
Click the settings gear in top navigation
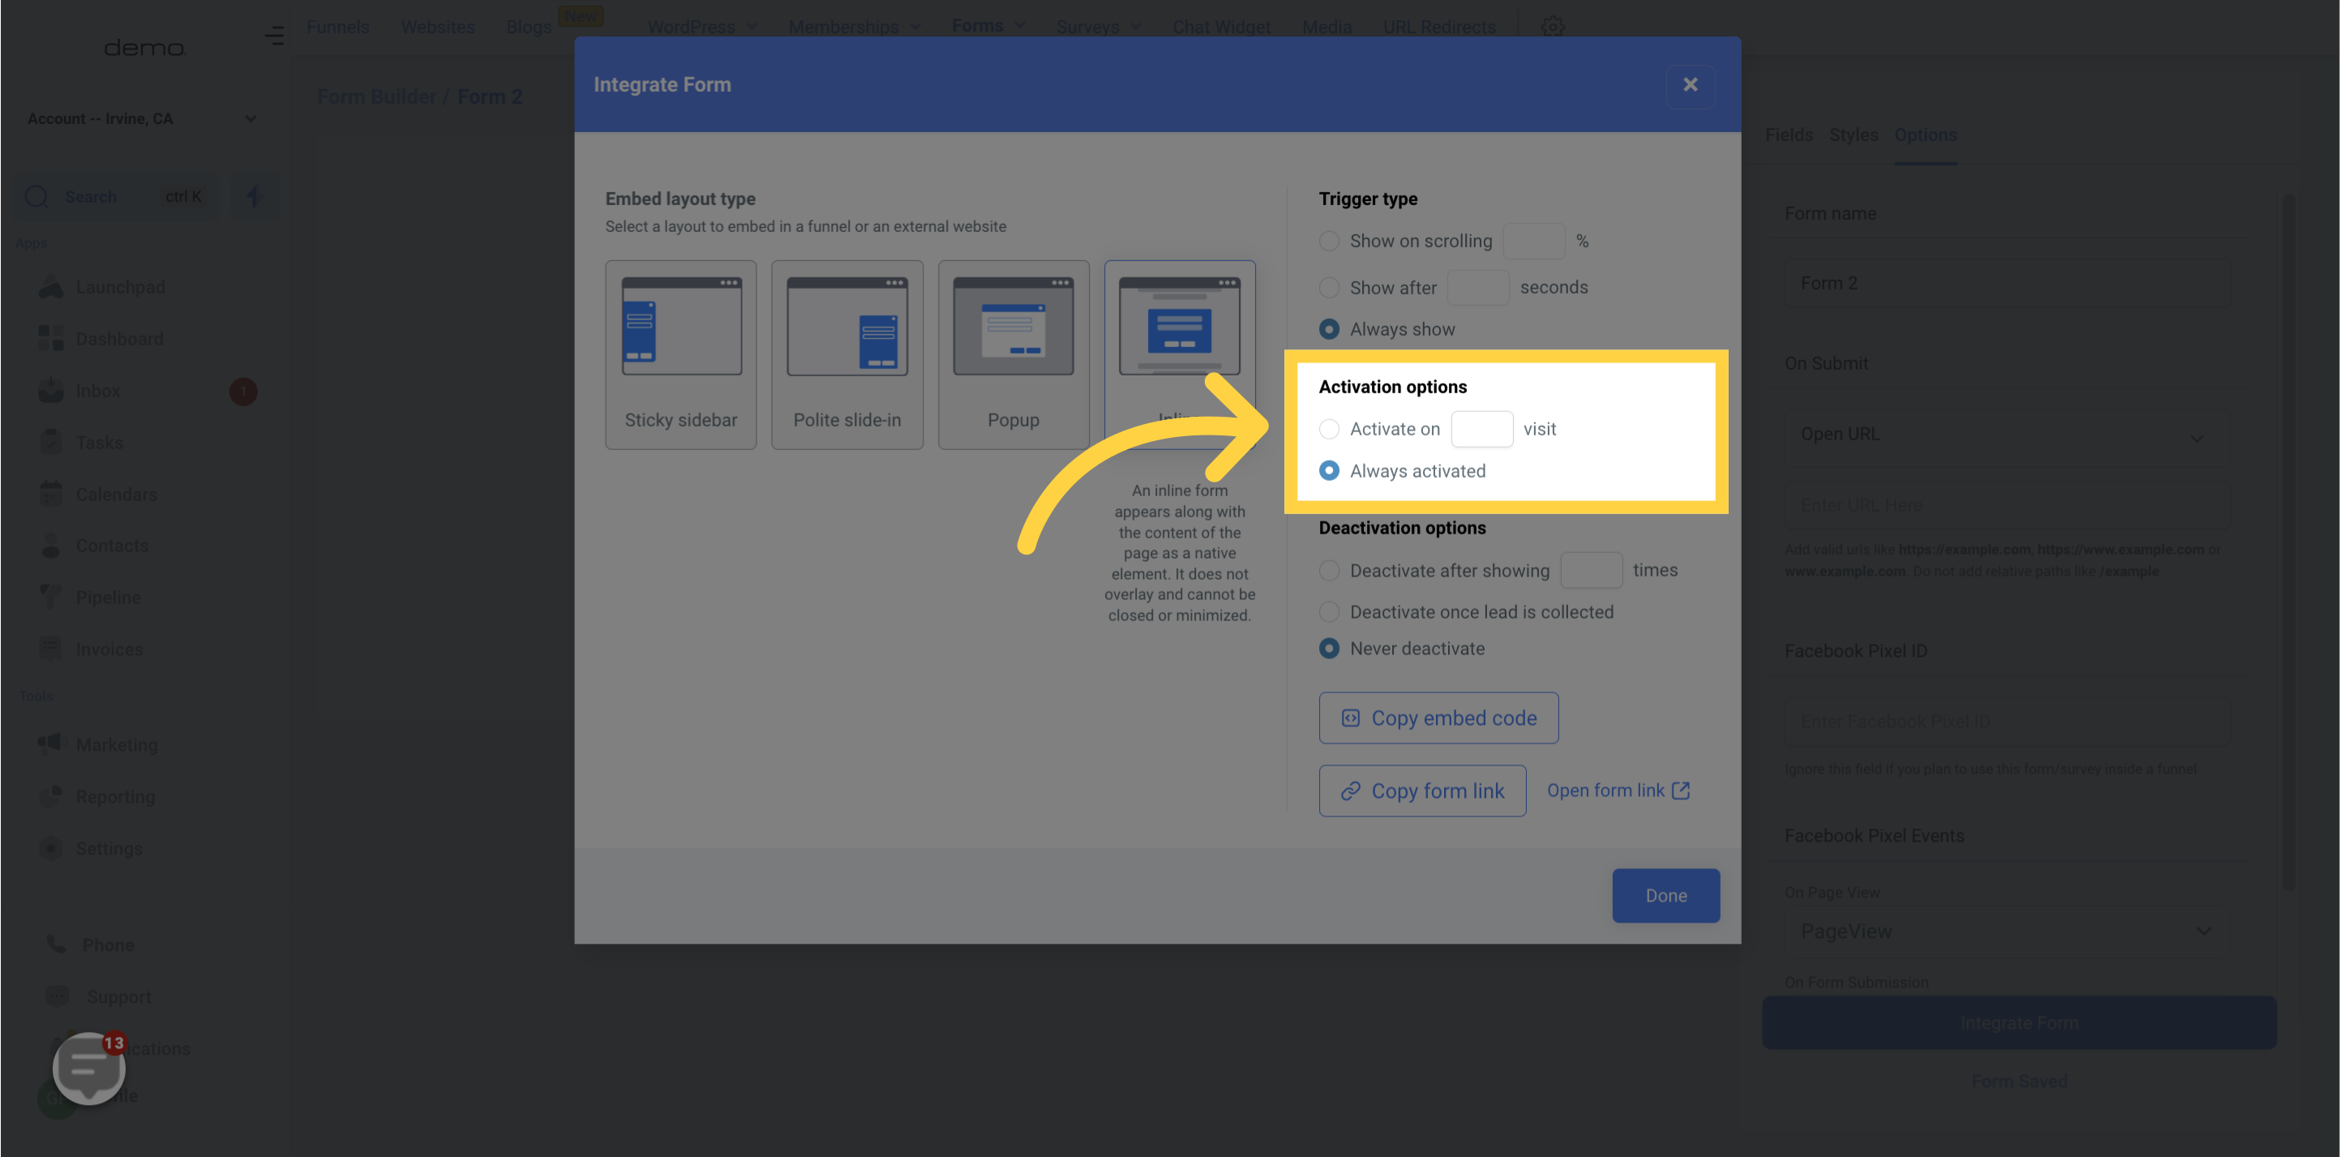(x=1553, y=26)
